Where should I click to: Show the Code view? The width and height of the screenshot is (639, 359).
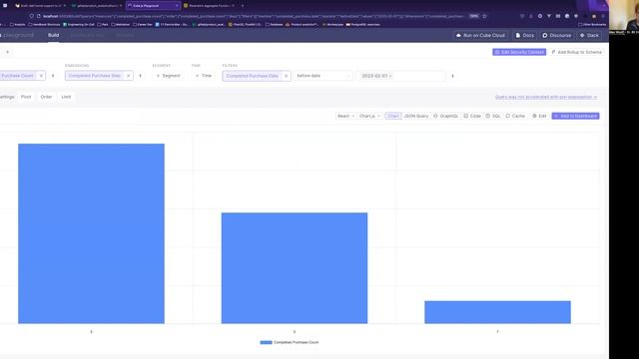472,116
